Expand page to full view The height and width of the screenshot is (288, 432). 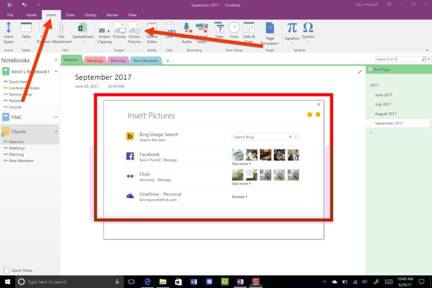tap(359, 72)
